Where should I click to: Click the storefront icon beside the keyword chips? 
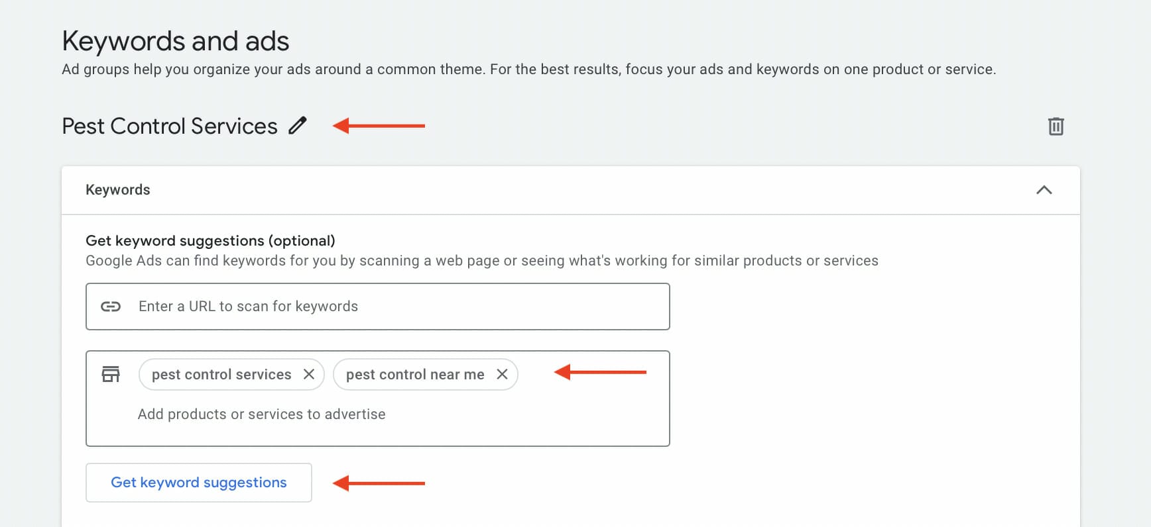(x=111, y=373)
